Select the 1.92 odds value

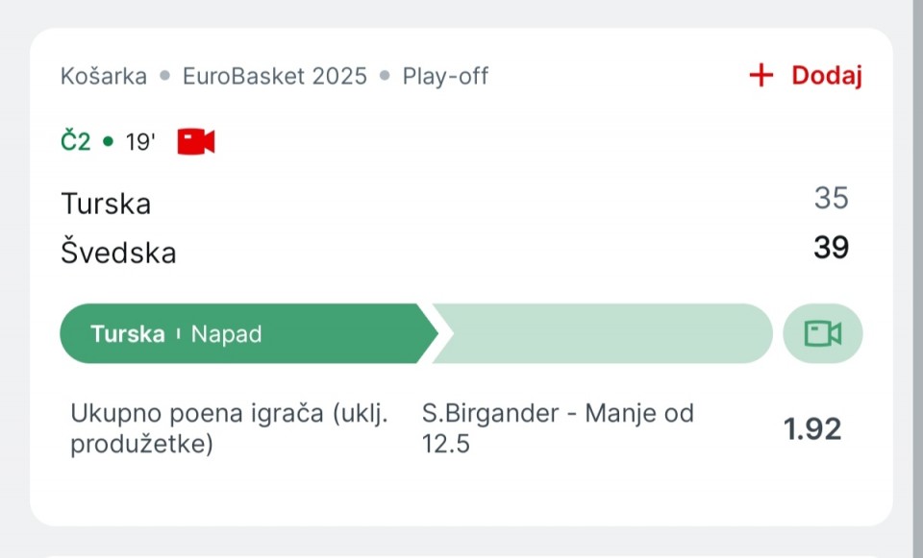(812, 428)
